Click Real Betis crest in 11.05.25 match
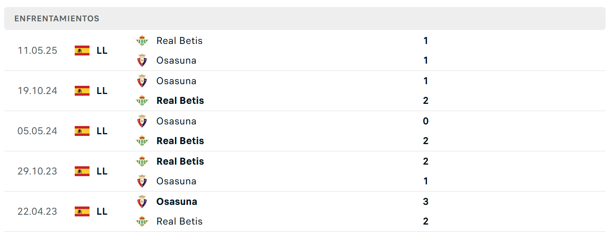 [142, 41]
